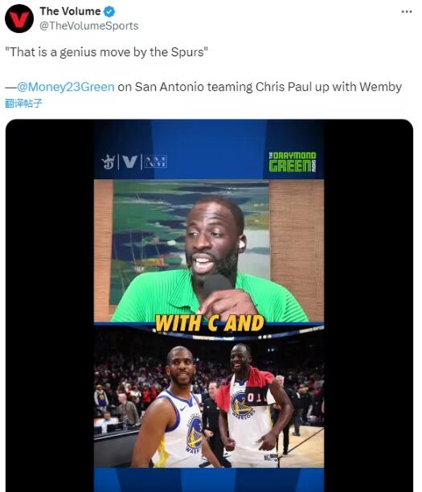Open The Volume profile avatar
This screenshot has height=492, width=422.
click(19, 18)
